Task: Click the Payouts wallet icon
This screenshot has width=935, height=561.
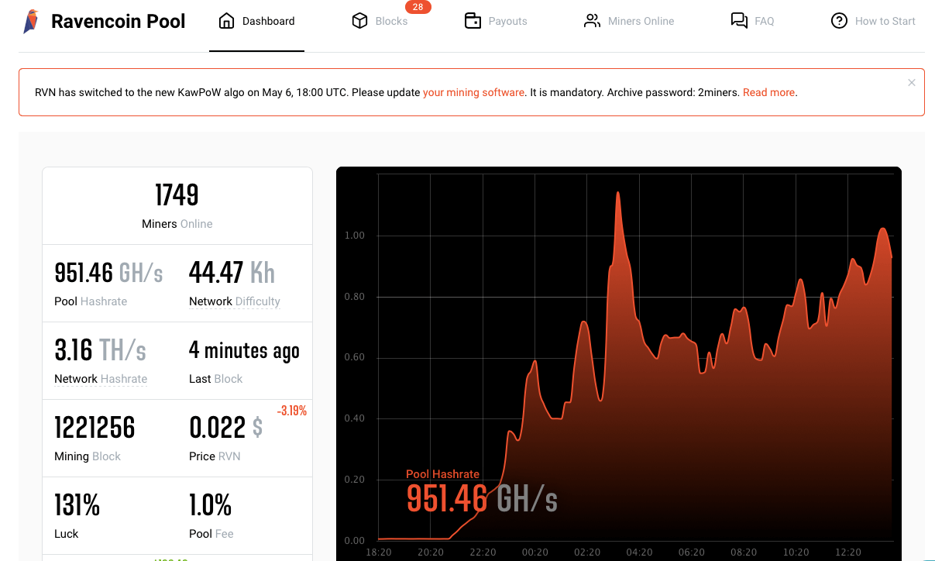Action: pyautogui.click(x=473, y=21)
